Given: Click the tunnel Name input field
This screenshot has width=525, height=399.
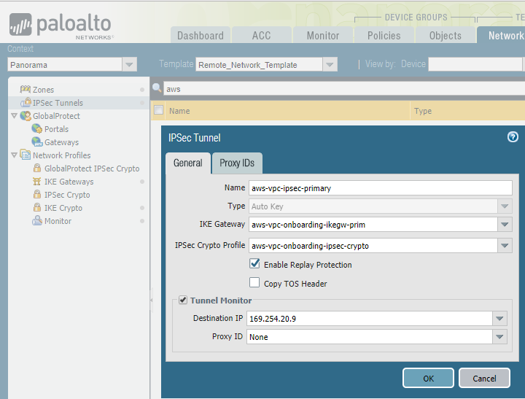Looking at the screenshot, I should [380, 187].
